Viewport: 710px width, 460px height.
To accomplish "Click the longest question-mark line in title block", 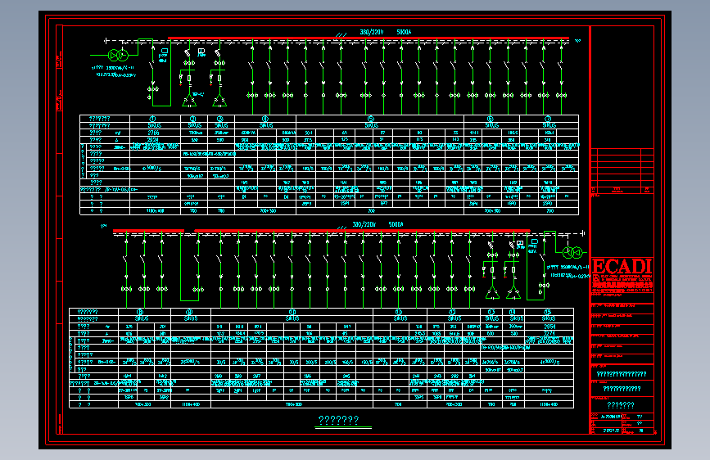I will click(x=622, y=374).
